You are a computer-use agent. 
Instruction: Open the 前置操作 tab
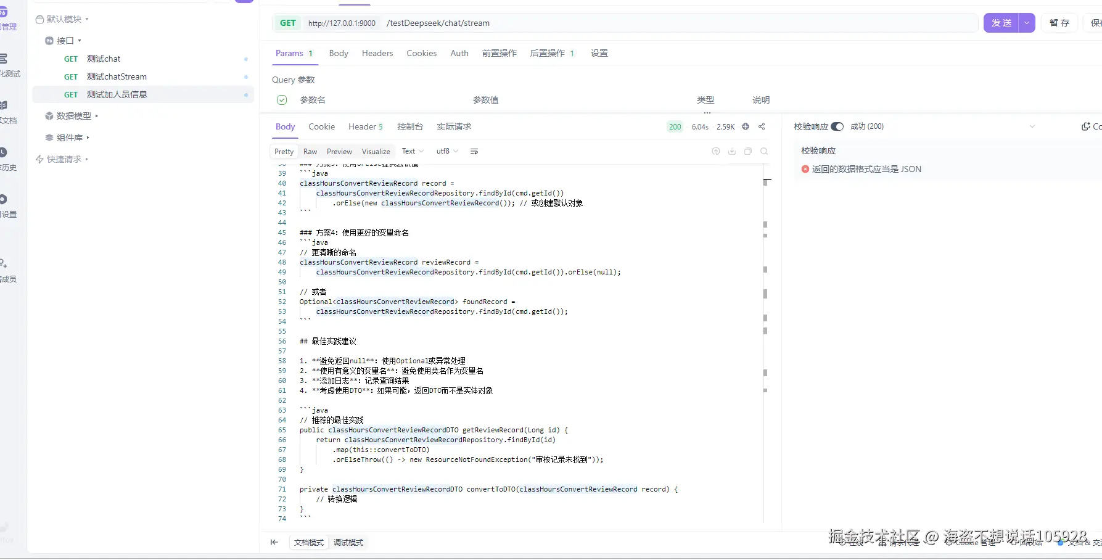[500, 53]
